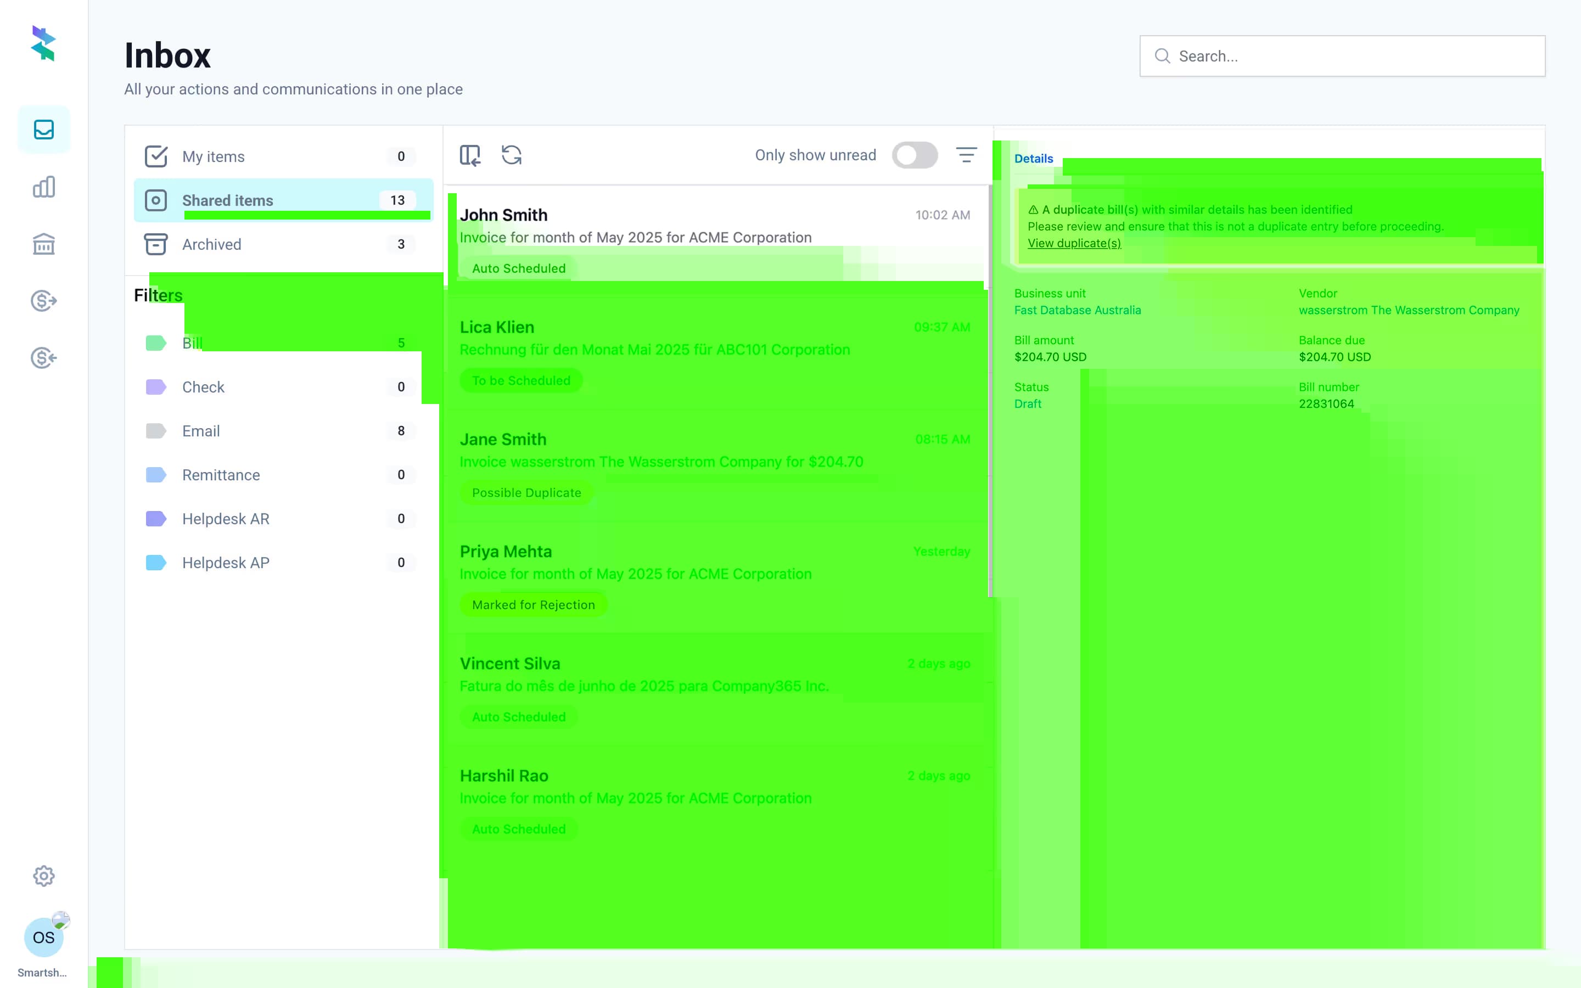Click the View duplicate(s) link
This screenshot has width=1581, height=988.
[x=1074, y=243]
